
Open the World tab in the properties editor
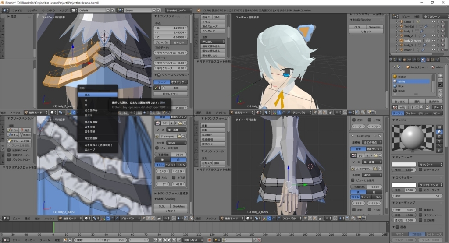tap(400, 60)
